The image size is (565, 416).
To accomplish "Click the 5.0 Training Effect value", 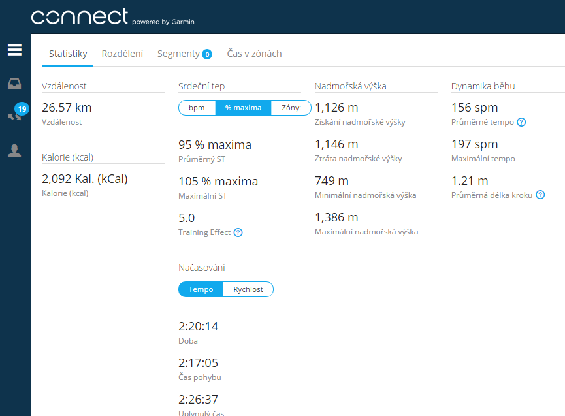I will point(186,218).
